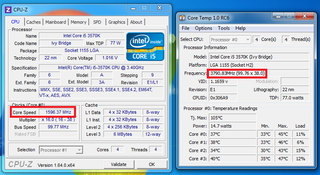Open the File menu in Core Temp
Viewport: 320px width, 175px height.
point(186,28)
